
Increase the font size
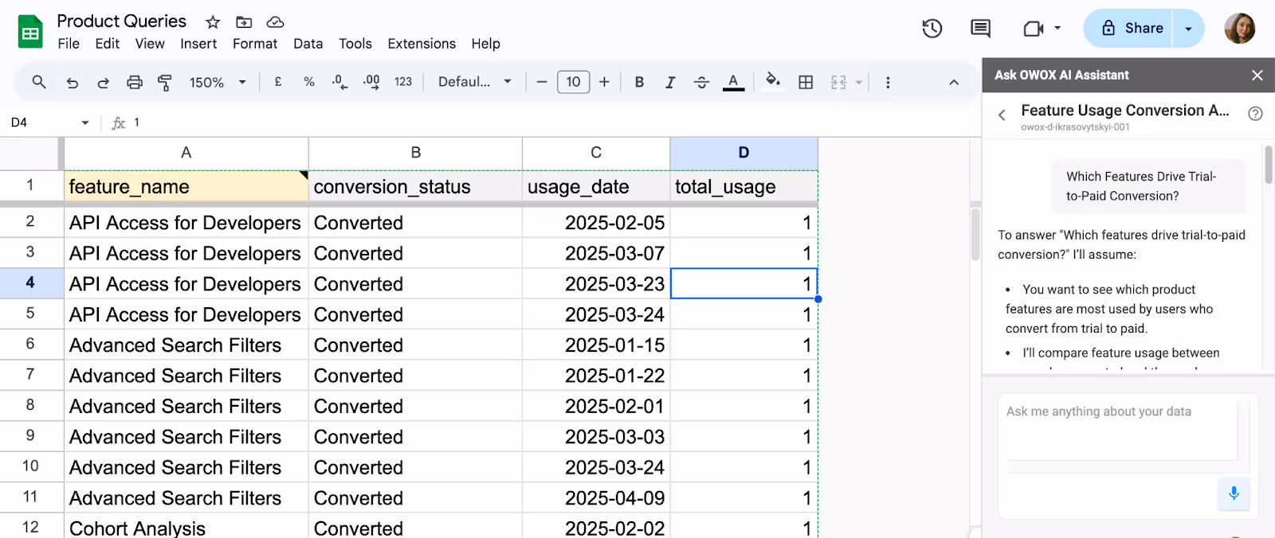coord(604,82)
